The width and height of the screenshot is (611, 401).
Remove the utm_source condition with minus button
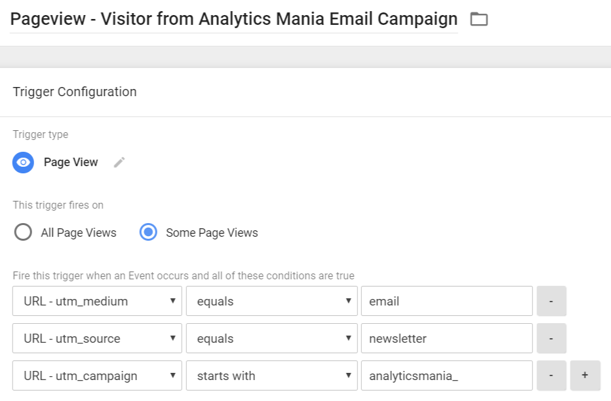point(551,339)
